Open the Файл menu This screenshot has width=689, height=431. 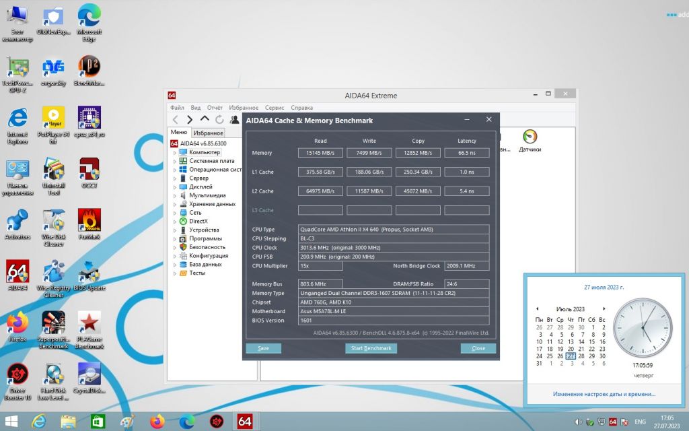pos(177,107)
